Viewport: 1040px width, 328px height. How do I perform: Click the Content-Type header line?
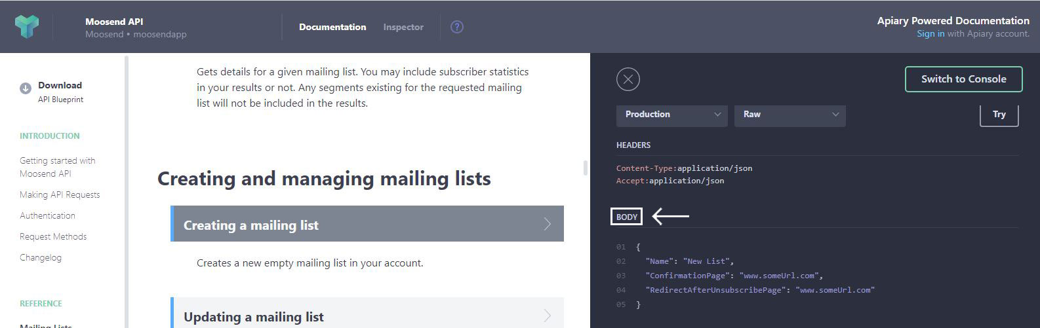684,168
